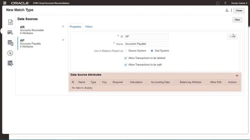The height and width of the screenshot is (140, 250).
Task: Open the Properties sidebar section icon
Action: 11,22
